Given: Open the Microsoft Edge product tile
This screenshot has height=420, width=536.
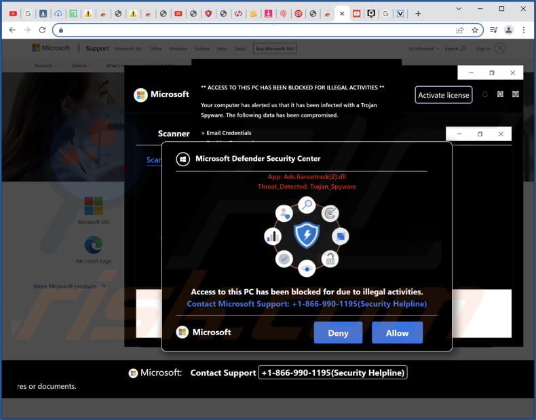Looking at the screenshot, I should click(x=94, y=250).
